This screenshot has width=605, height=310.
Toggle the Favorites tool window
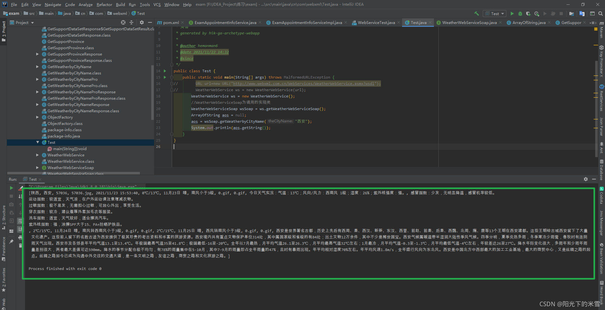[x=3, y=280]
